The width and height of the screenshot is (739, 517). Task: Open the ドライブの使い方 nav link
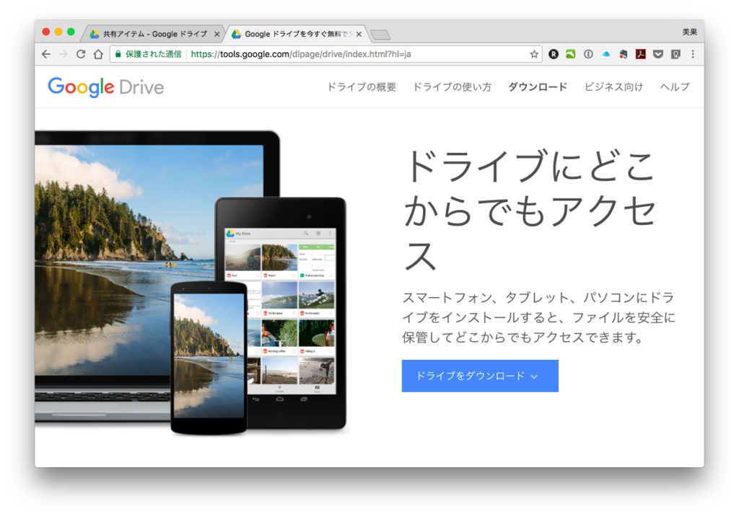pos(452,87)
